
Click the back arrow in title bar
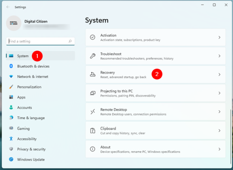(8, 7)
